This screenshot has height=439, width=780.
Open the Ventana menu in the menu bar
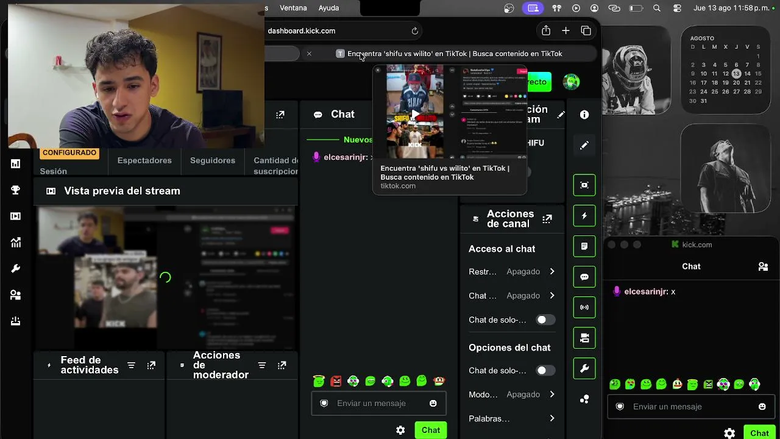(x=293, y=8)
